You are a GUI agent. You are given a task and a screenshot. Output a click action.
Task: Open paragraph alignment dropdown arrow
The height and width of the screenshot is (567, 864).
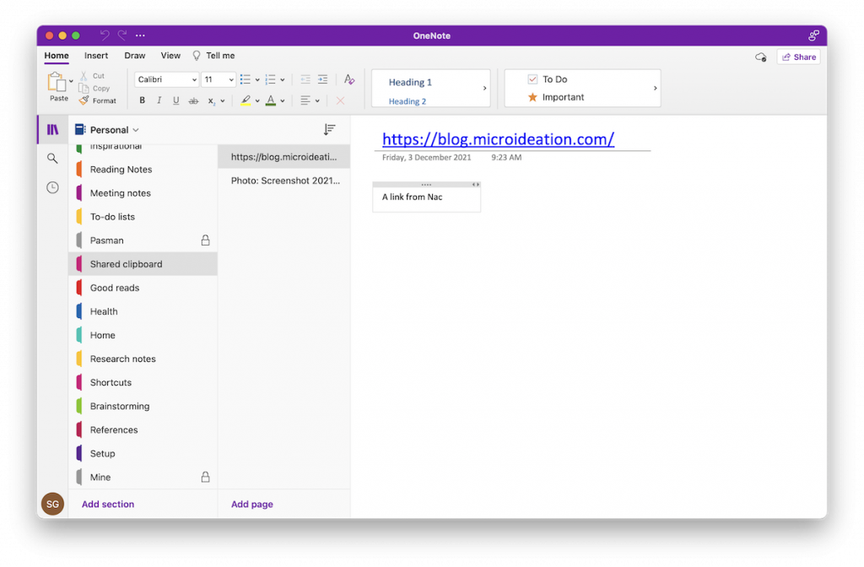(317, 101)
